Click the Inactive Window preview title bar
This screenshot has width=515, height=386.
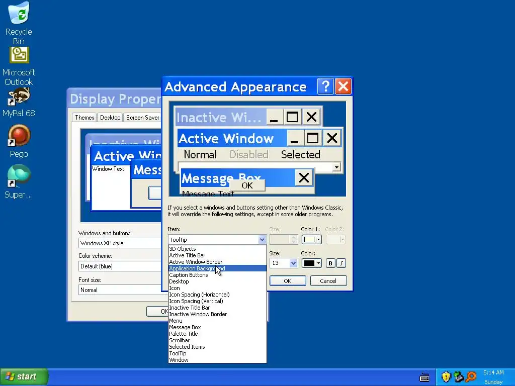(221, 117)
